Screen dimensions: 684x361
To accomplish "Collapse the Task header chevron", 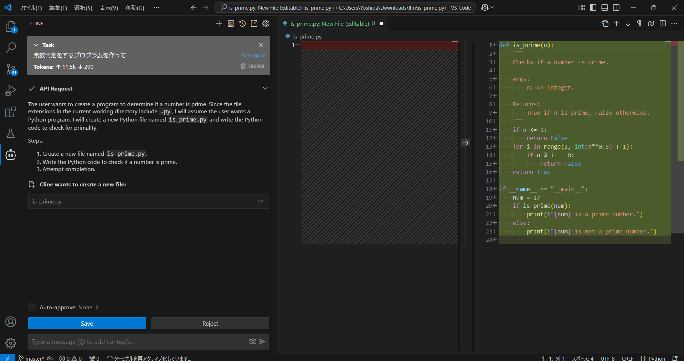I will [36, 45].
